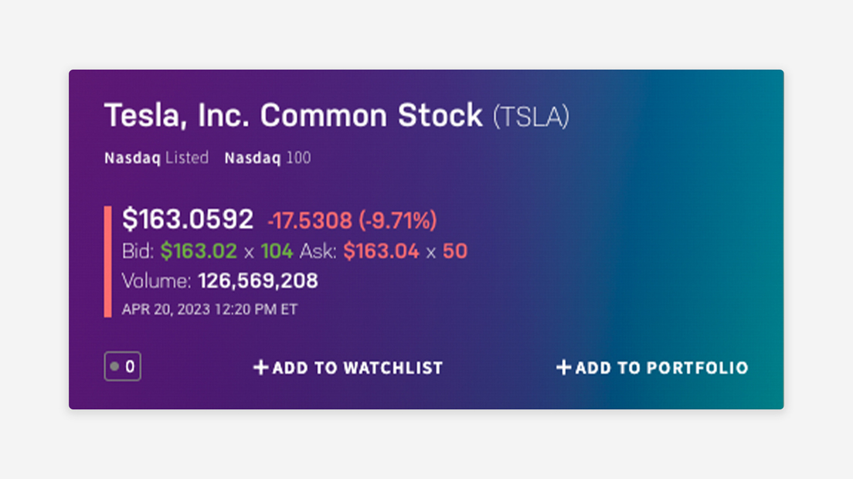The height and width of the screenshot is (479, 853).
Task: Select the (TSLA) ticker symbol
Action: pyautogui.click(x=532, y=117)
